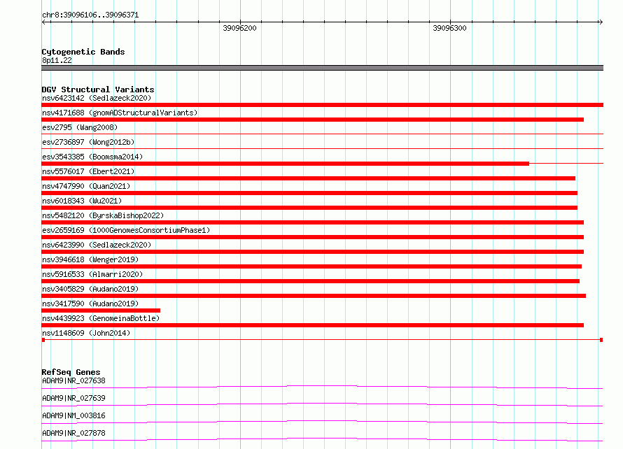Open variant nsv5576017 (Ebert2021)
Image resolution: width=623 pixels, height=449 pixels.
point(88,171)
